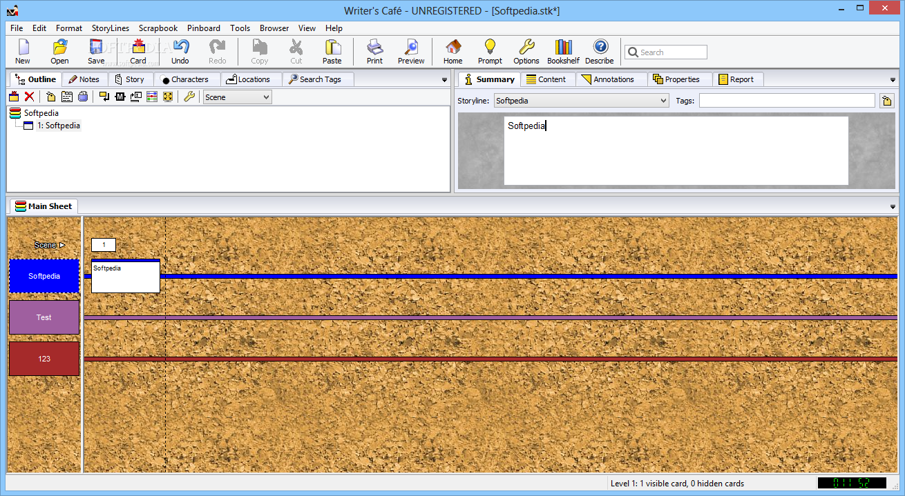905x496 pixels.
Task: Open the Scrapbook menu
Action: click(x=158, y=28)
